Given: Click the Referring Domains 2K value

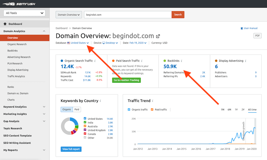Looking at the screenshot, I should click(x=204, y=72).
